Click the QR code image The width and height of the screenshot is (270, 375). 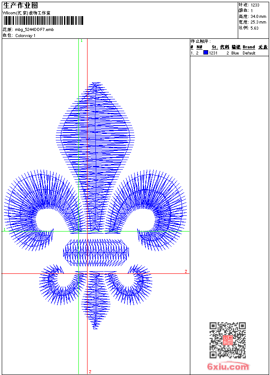[x=227, y=340]
